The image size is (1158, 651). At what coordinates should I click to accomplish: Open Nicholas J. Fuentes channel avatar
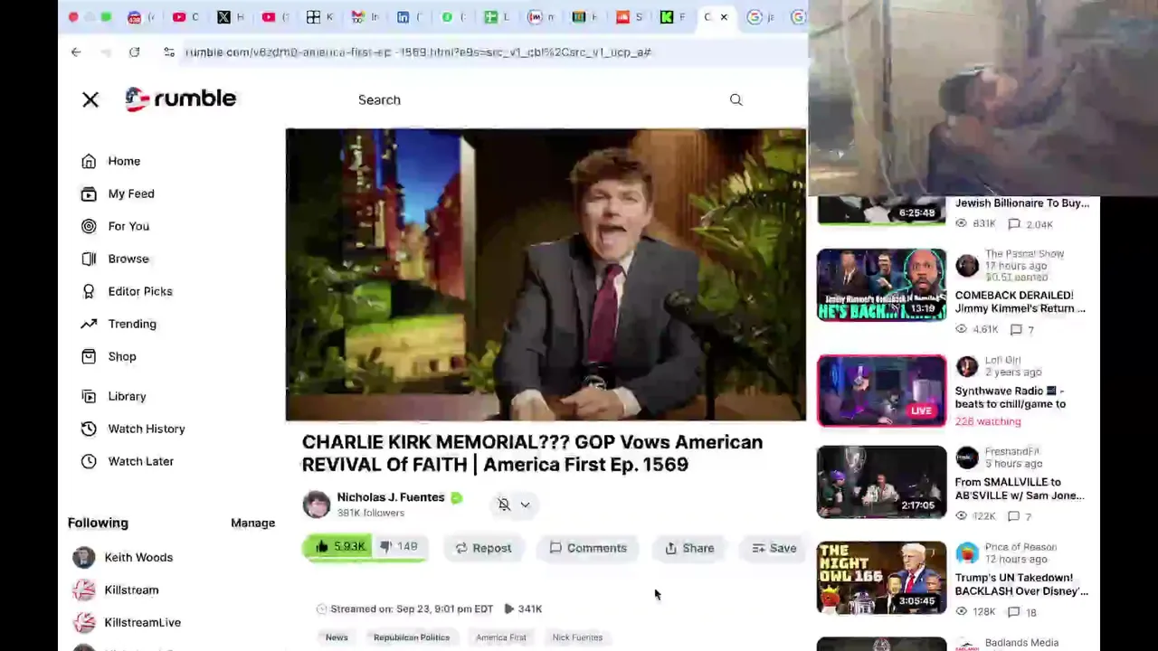click(317, 505)
